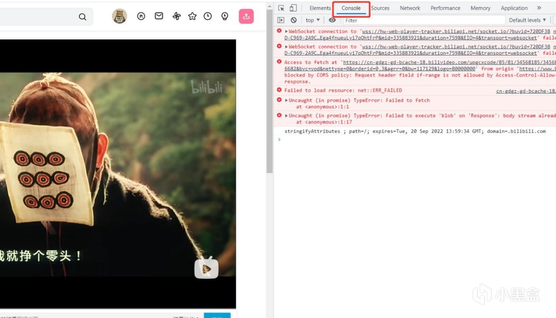
Task: Click the pink upload button
Action: click(x=247, y=16)
